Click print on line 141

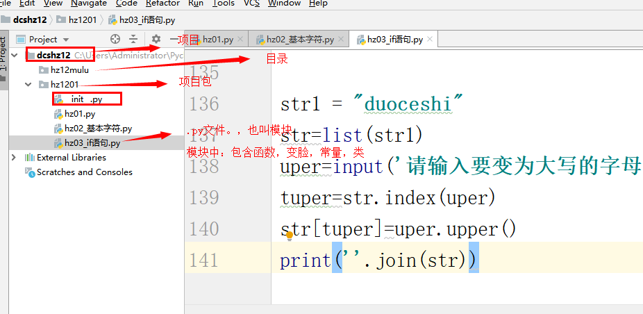tap(306, 261)
